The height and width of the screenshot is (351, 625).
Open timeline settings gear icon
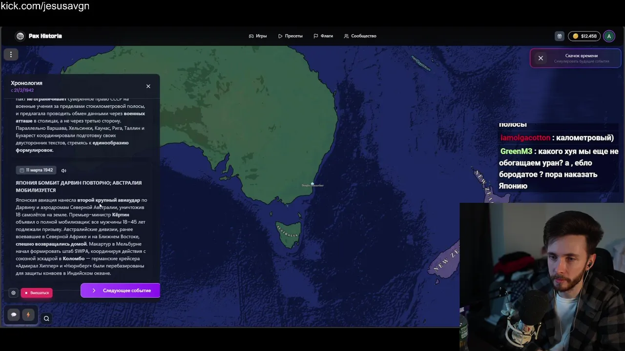[x=13, y=293]
